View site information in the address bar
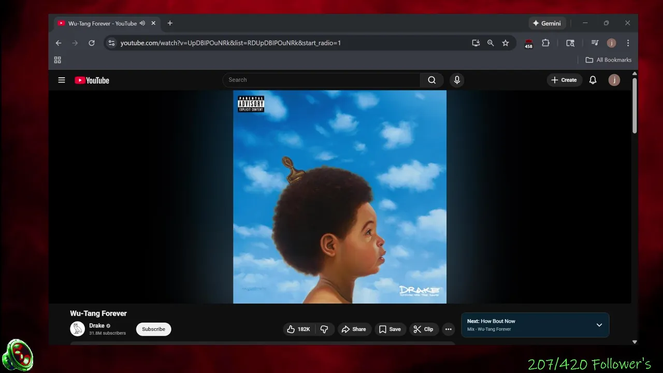Viewport: 663px width, 373px height. [x=111, y=43]
